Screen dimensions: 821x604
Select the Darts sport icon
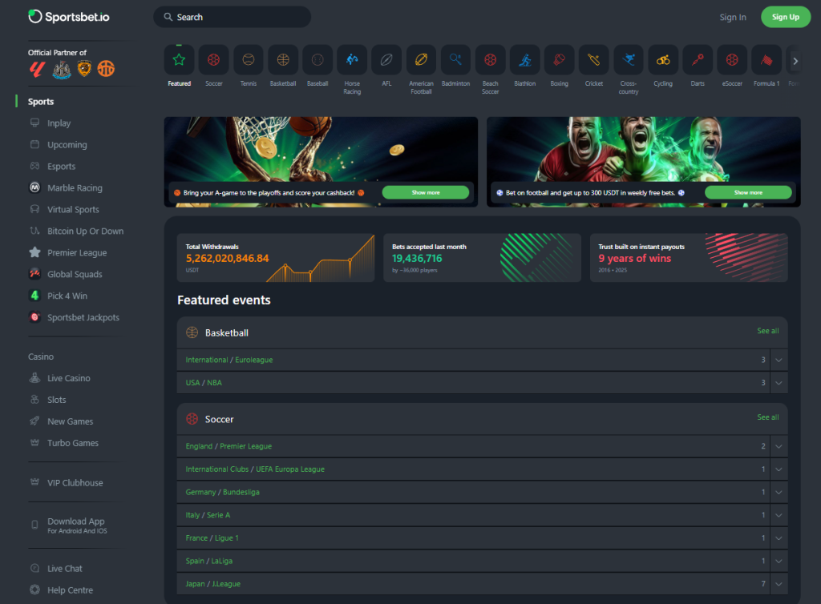coord(698,60)
